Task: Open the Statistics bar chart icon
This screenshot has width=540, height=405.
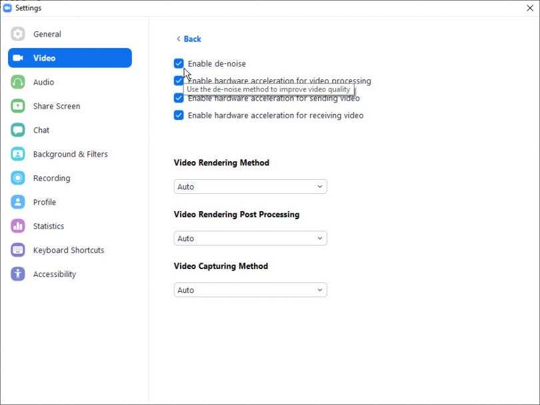Action: click(x=18, y=226)
